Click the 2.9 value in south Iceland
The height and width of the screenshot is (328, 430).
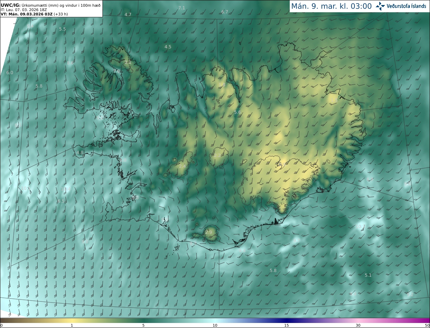tap(209, 232)
